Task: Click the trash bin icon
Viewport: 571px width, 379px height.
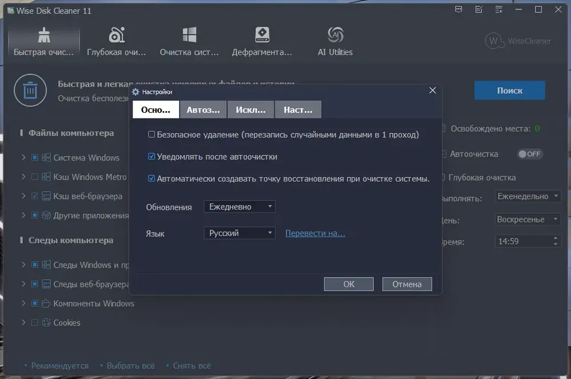Action: 30,91
